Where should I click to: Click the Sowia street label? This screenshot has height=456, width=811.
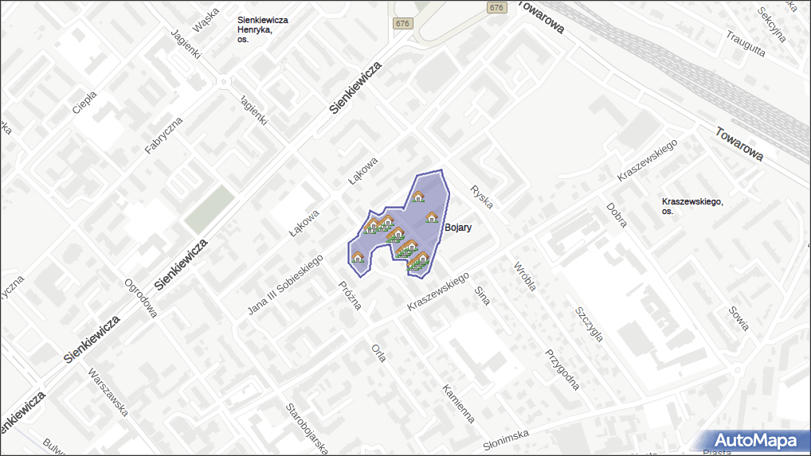click(739, 318)
